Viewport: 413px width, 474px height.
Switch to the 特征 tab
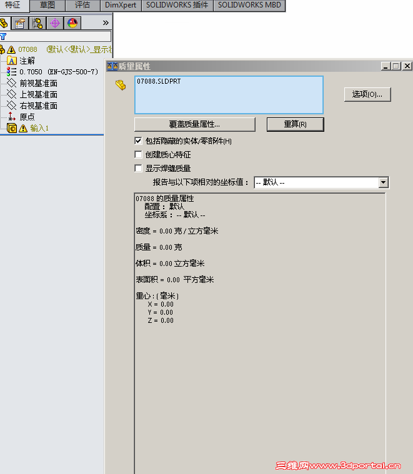[x=12, y=5]
